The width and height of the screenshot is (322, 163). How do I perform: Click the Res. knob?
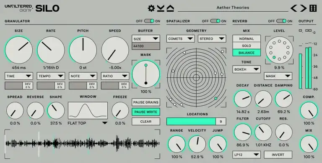point(283,132)
